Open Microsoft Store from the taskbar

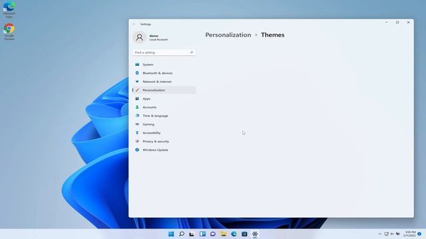pos(244,234)
